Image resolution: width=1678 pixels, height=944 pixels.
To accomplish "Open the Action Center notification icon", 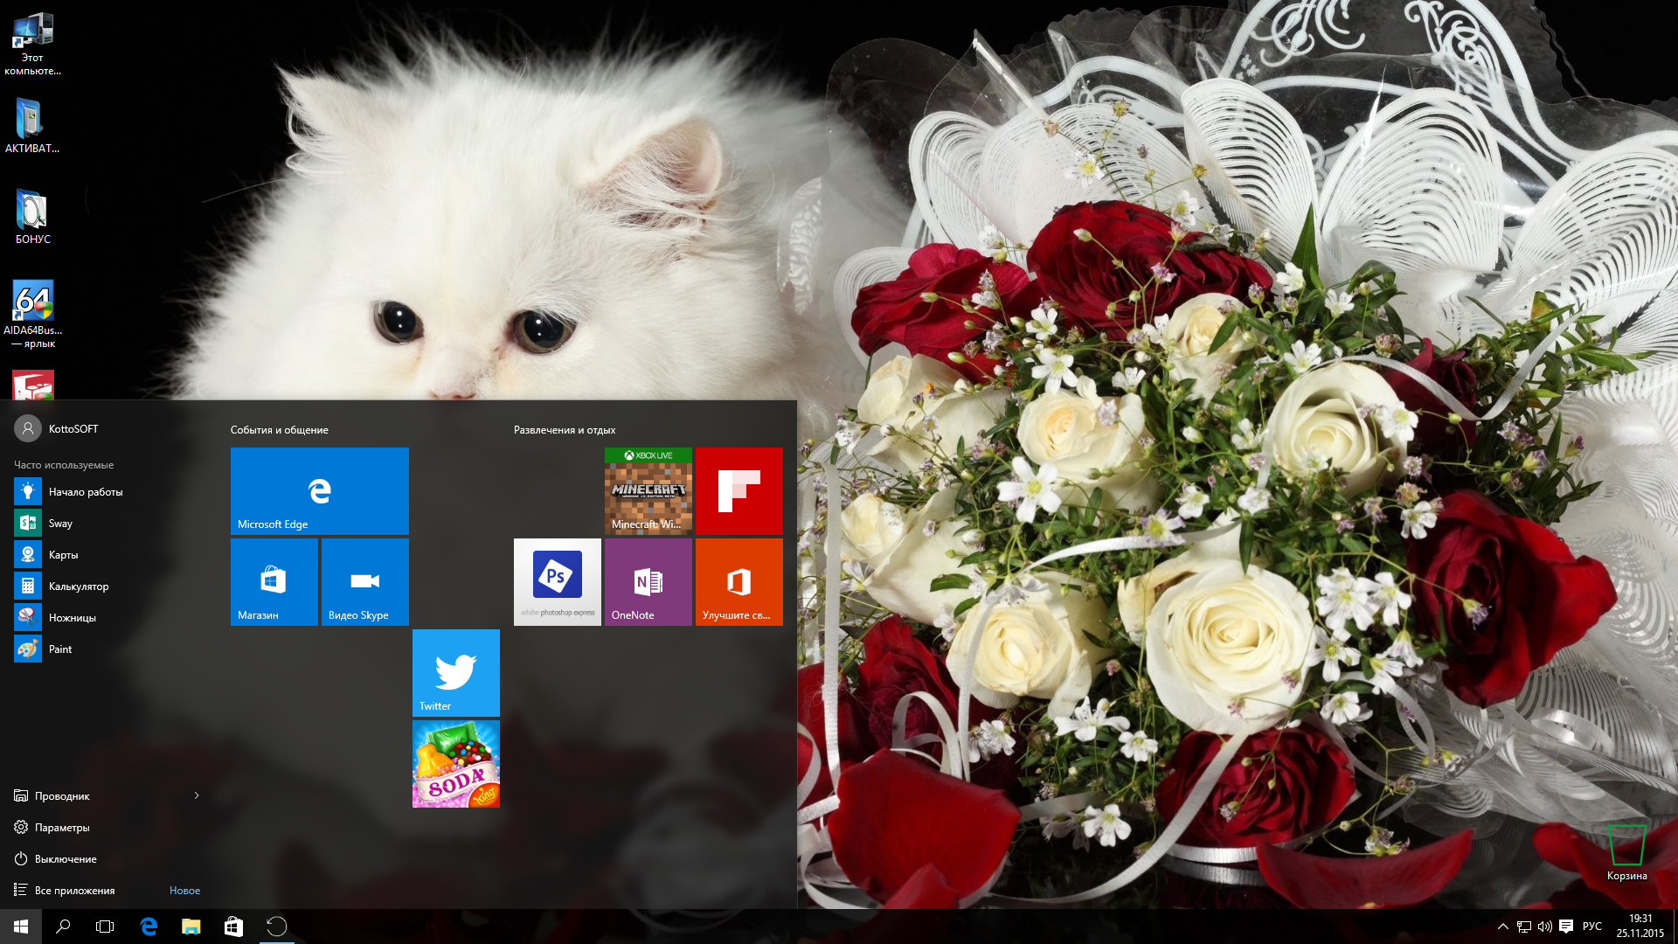I will tap(1566, 927).
